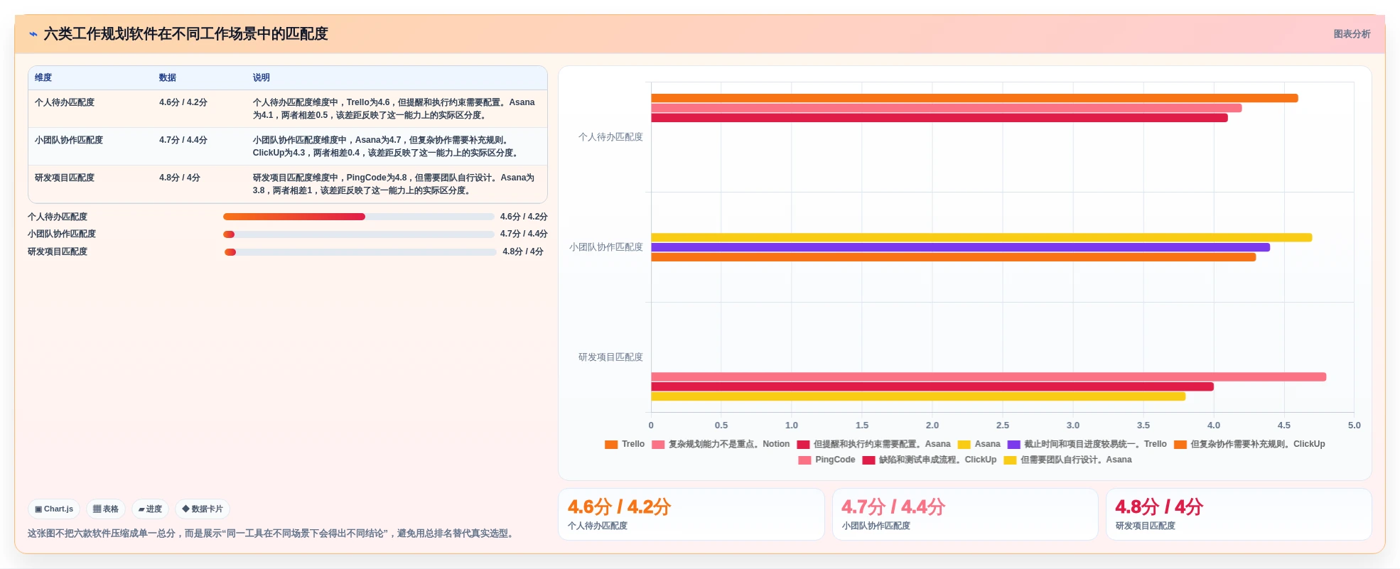Click the footer note starting 这张图不把六款软件压缩成单一总分
1400x569 pixels.
click(271, 533)
